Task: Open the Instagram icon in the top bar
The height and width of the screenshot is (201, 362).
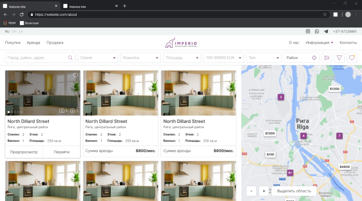Action: pyautogui.click(x=308, y=31)
